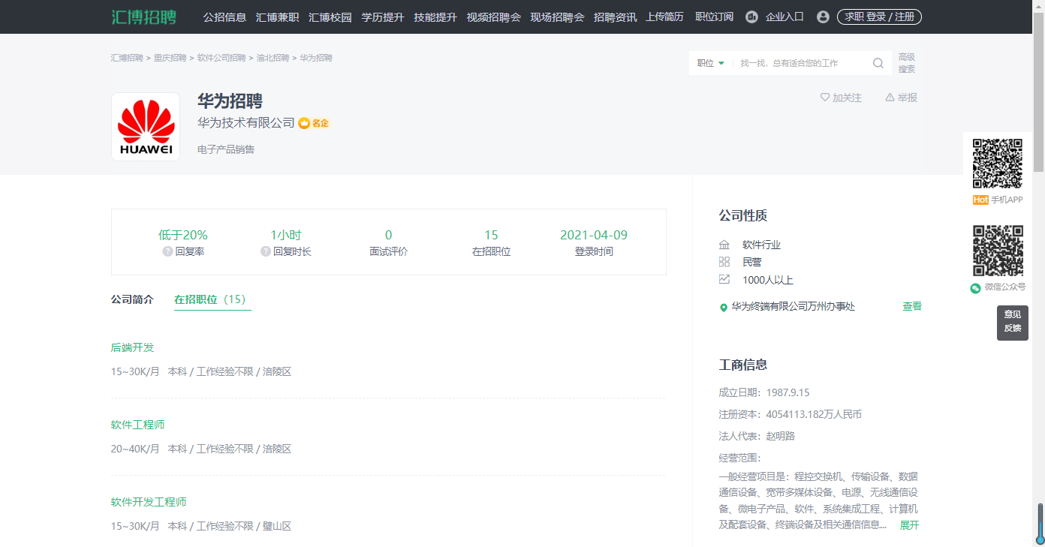Open 高级搜索 advanced search
Viewport: 1045px width, 547px height.
coord(907,63)
